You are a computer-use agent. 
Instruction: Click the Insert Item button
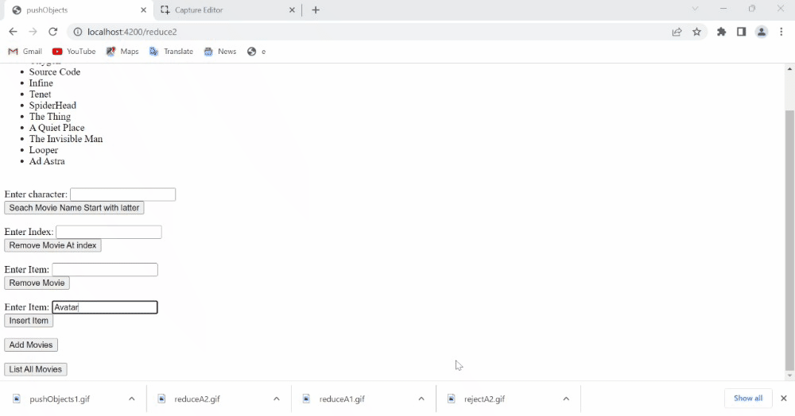pyautogui.click(x=29, y=321)
